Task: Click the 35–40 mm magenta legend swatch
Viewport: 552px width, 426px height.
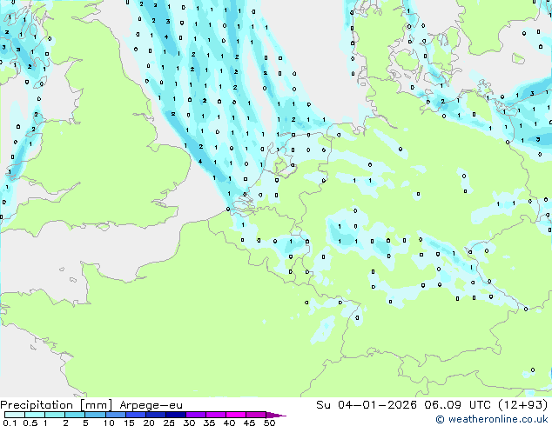Action: [215, 415]
